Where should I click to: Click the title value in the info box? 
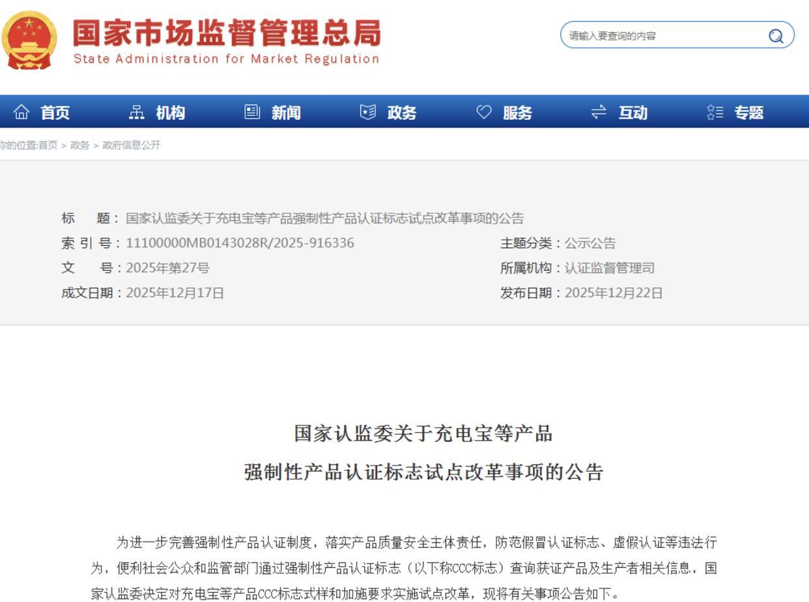click(324, 218)
